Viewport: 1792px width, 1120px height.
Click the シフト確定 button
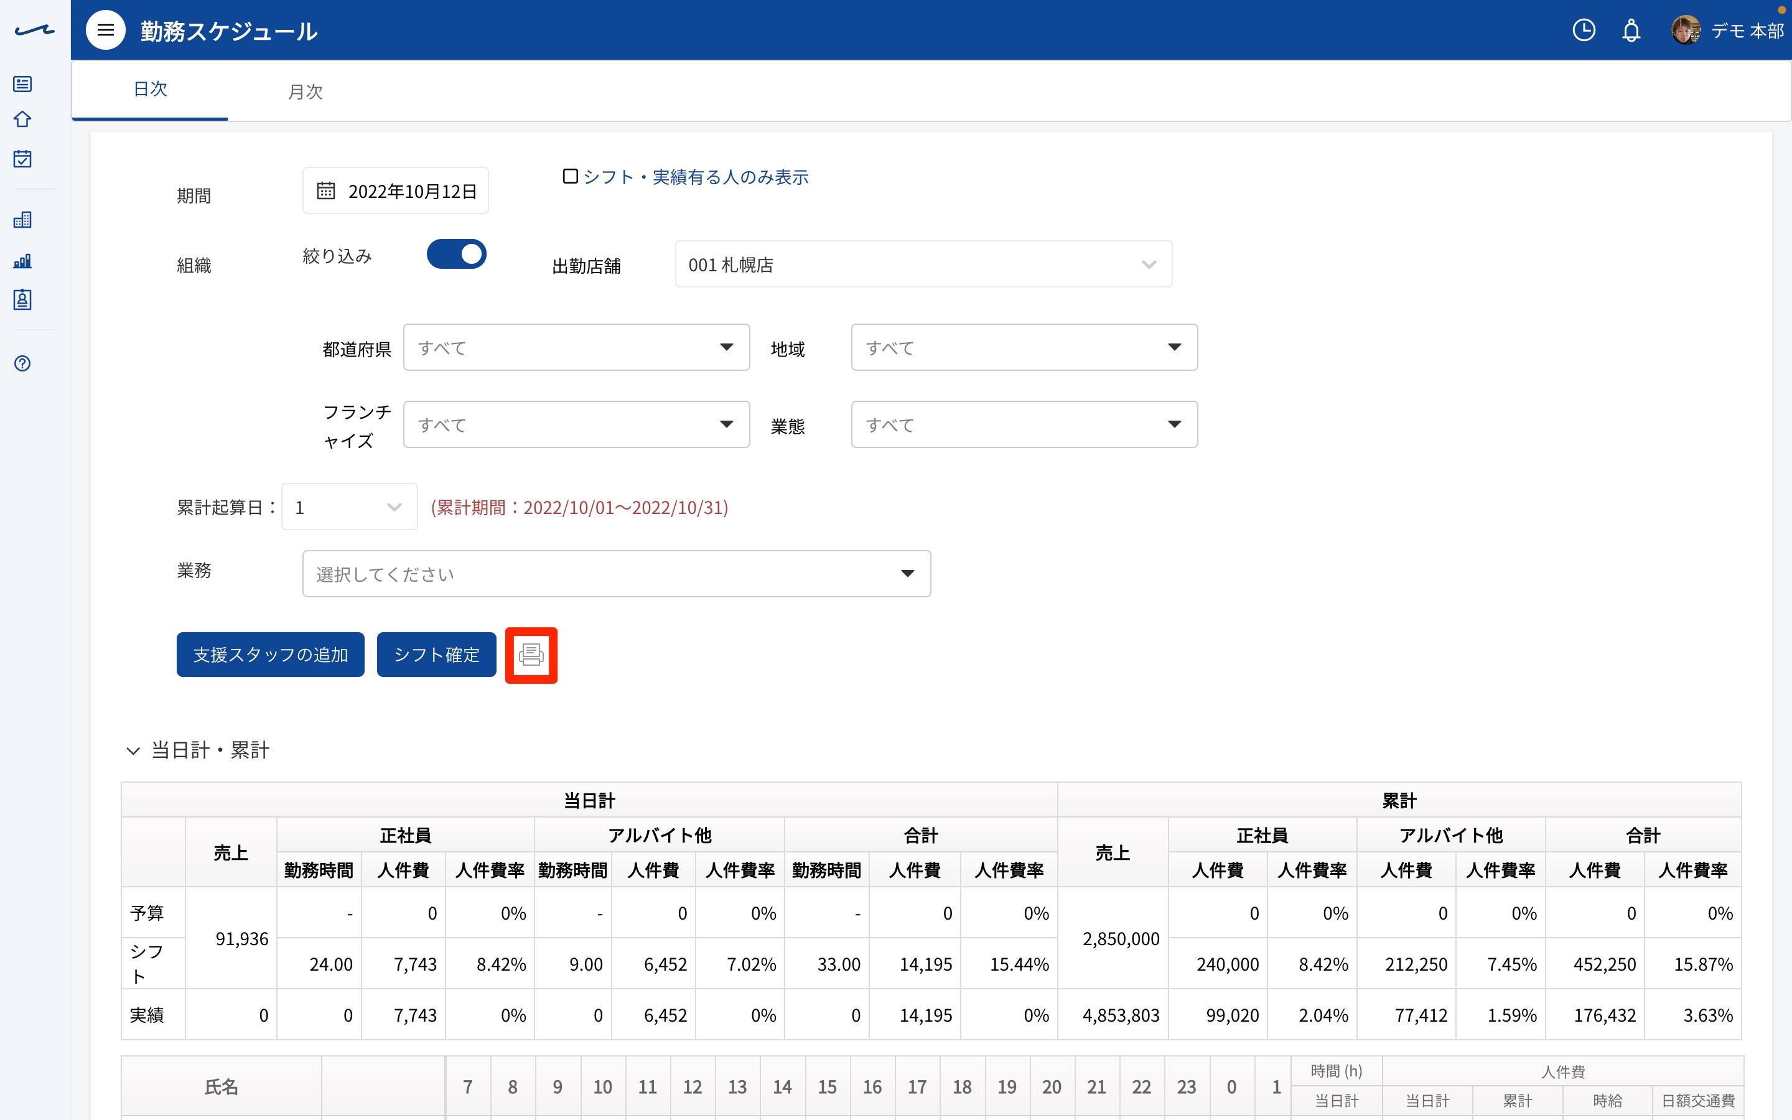coord(436,655)
